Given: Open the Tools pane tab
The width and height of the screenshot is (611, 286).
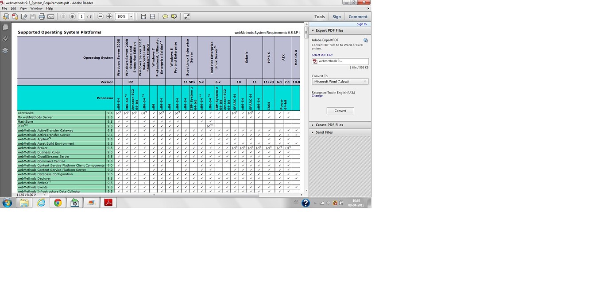Looking at the screenshot, I should pyautogui.click(x=320, y=17).
